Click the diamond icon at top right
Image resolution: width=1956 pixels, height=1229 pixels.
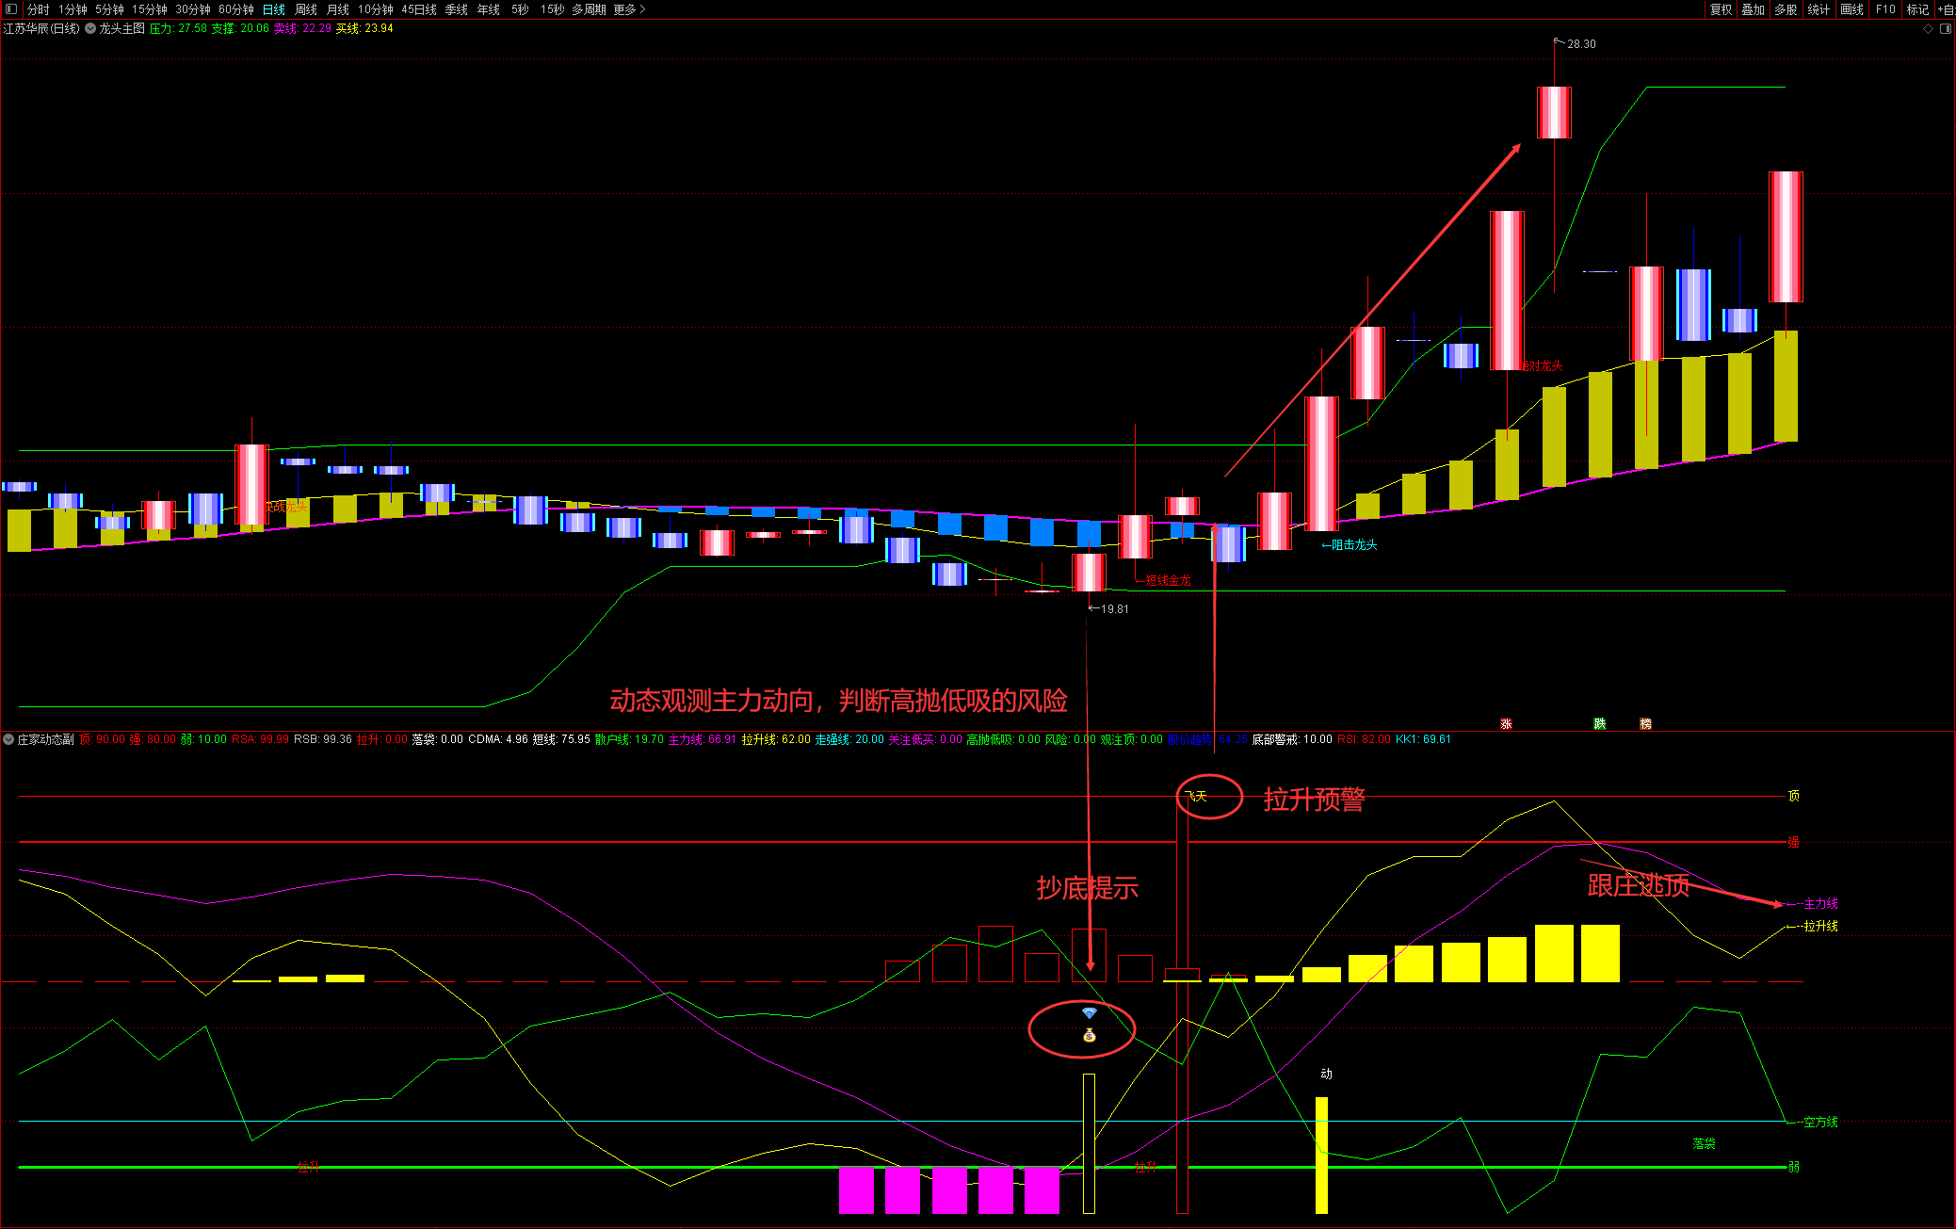point(1928,29)
